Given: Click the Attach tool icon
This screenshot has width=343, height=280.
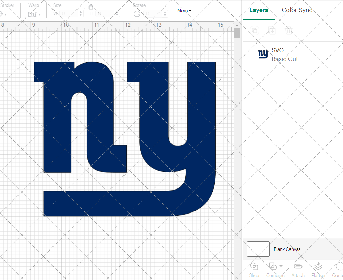Looking at the screenshot, I should click(x=298, y=266).
